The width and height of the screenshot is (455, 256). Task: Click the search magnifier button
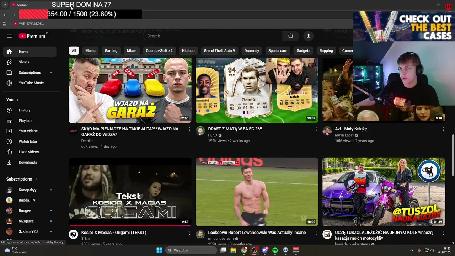[291, 36]
